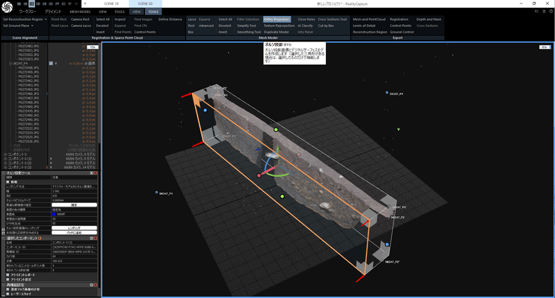This screenshot has height=298, width=555.
Task: Close the selected component panel
Action: click(x=96, y=238)
